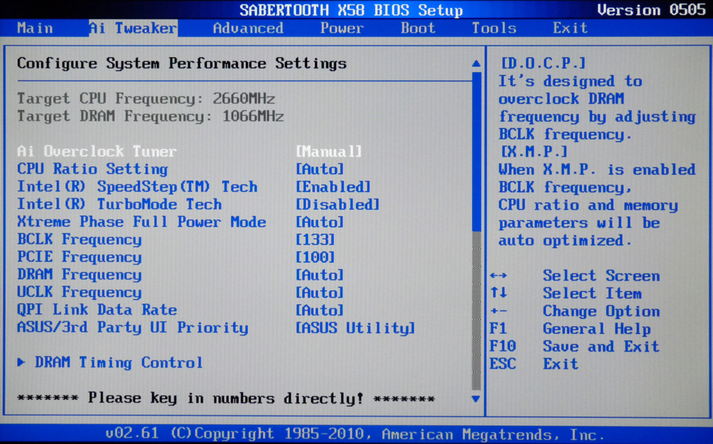Click the Boot menu item
This screenshot has width=713, height=444.
point(417,27)
